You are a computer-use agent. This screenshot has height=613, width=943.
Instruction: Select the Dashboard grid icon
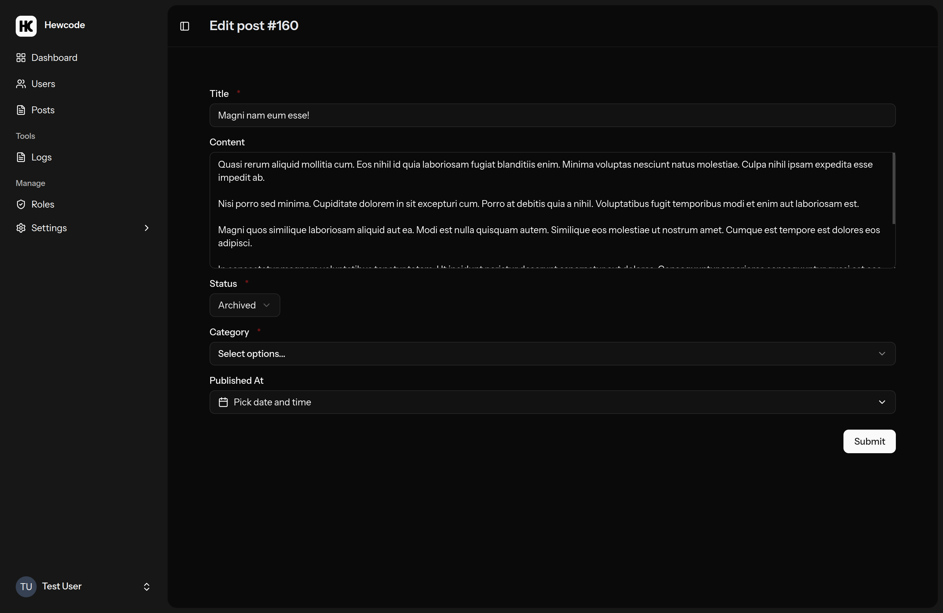[x=21, y=57]
